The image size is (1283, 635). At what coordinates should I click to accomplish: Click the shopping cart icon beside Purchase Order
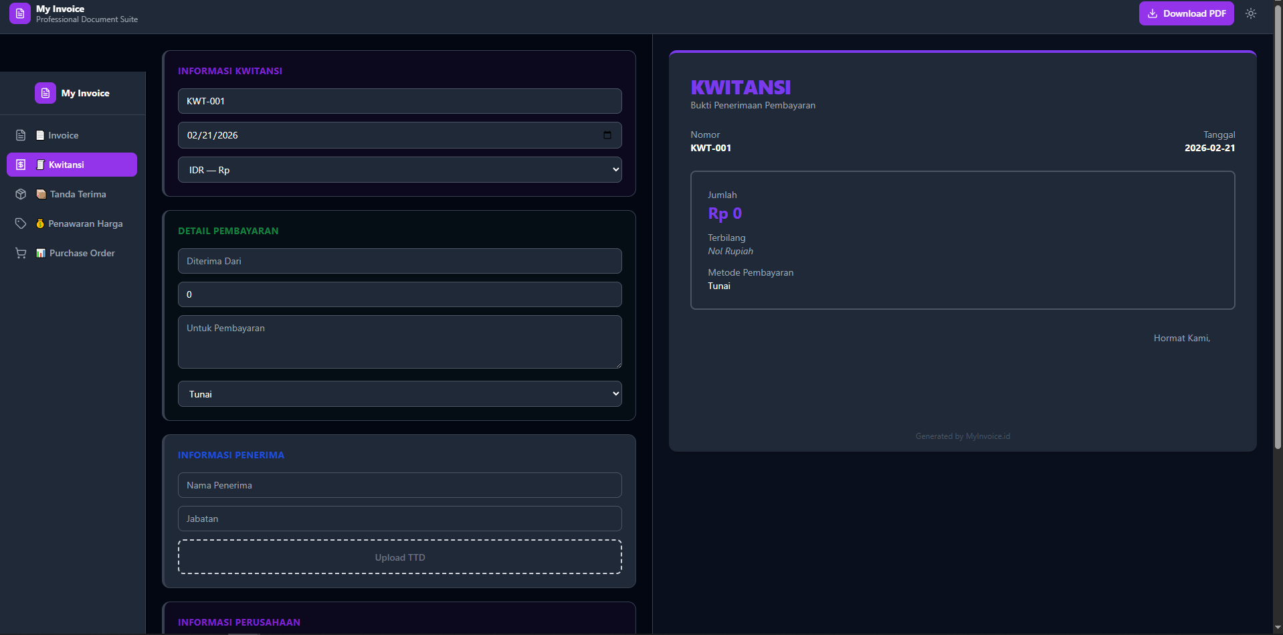pos(21,253)
